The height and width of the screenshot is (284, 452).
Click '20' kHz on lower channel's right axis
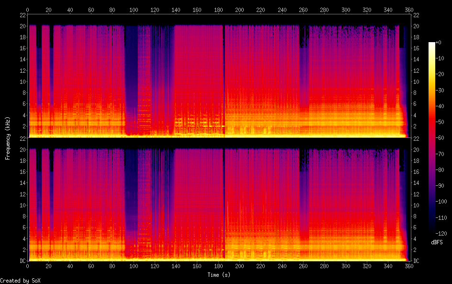pyautogui.click(x=416, y=149)
